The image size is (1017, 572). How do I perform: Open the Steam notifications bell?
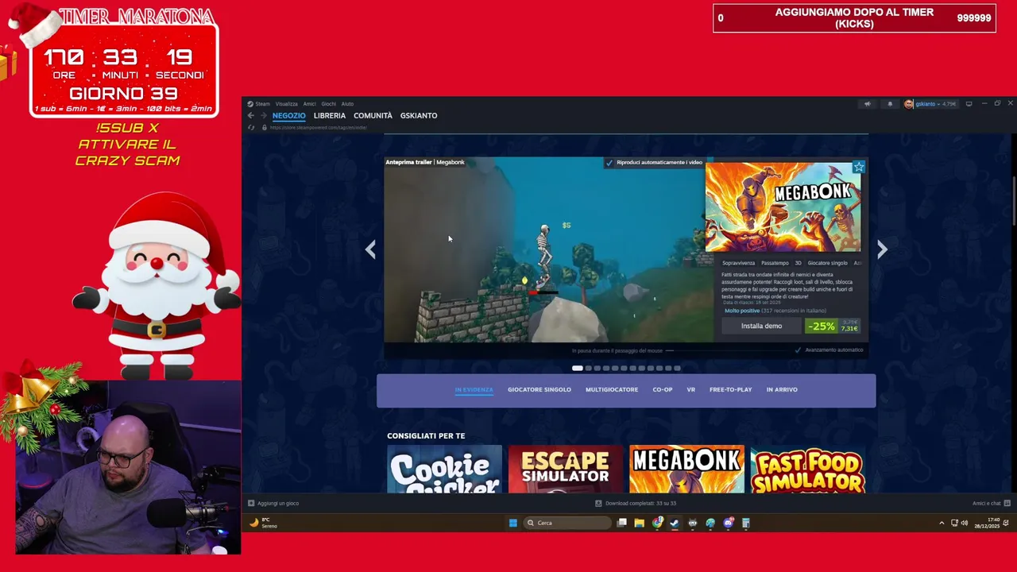pyautogui.click(x=890, y=104)
